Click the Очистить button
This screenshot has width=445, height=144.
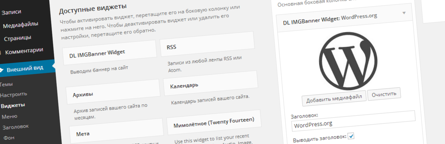[384, 94]
